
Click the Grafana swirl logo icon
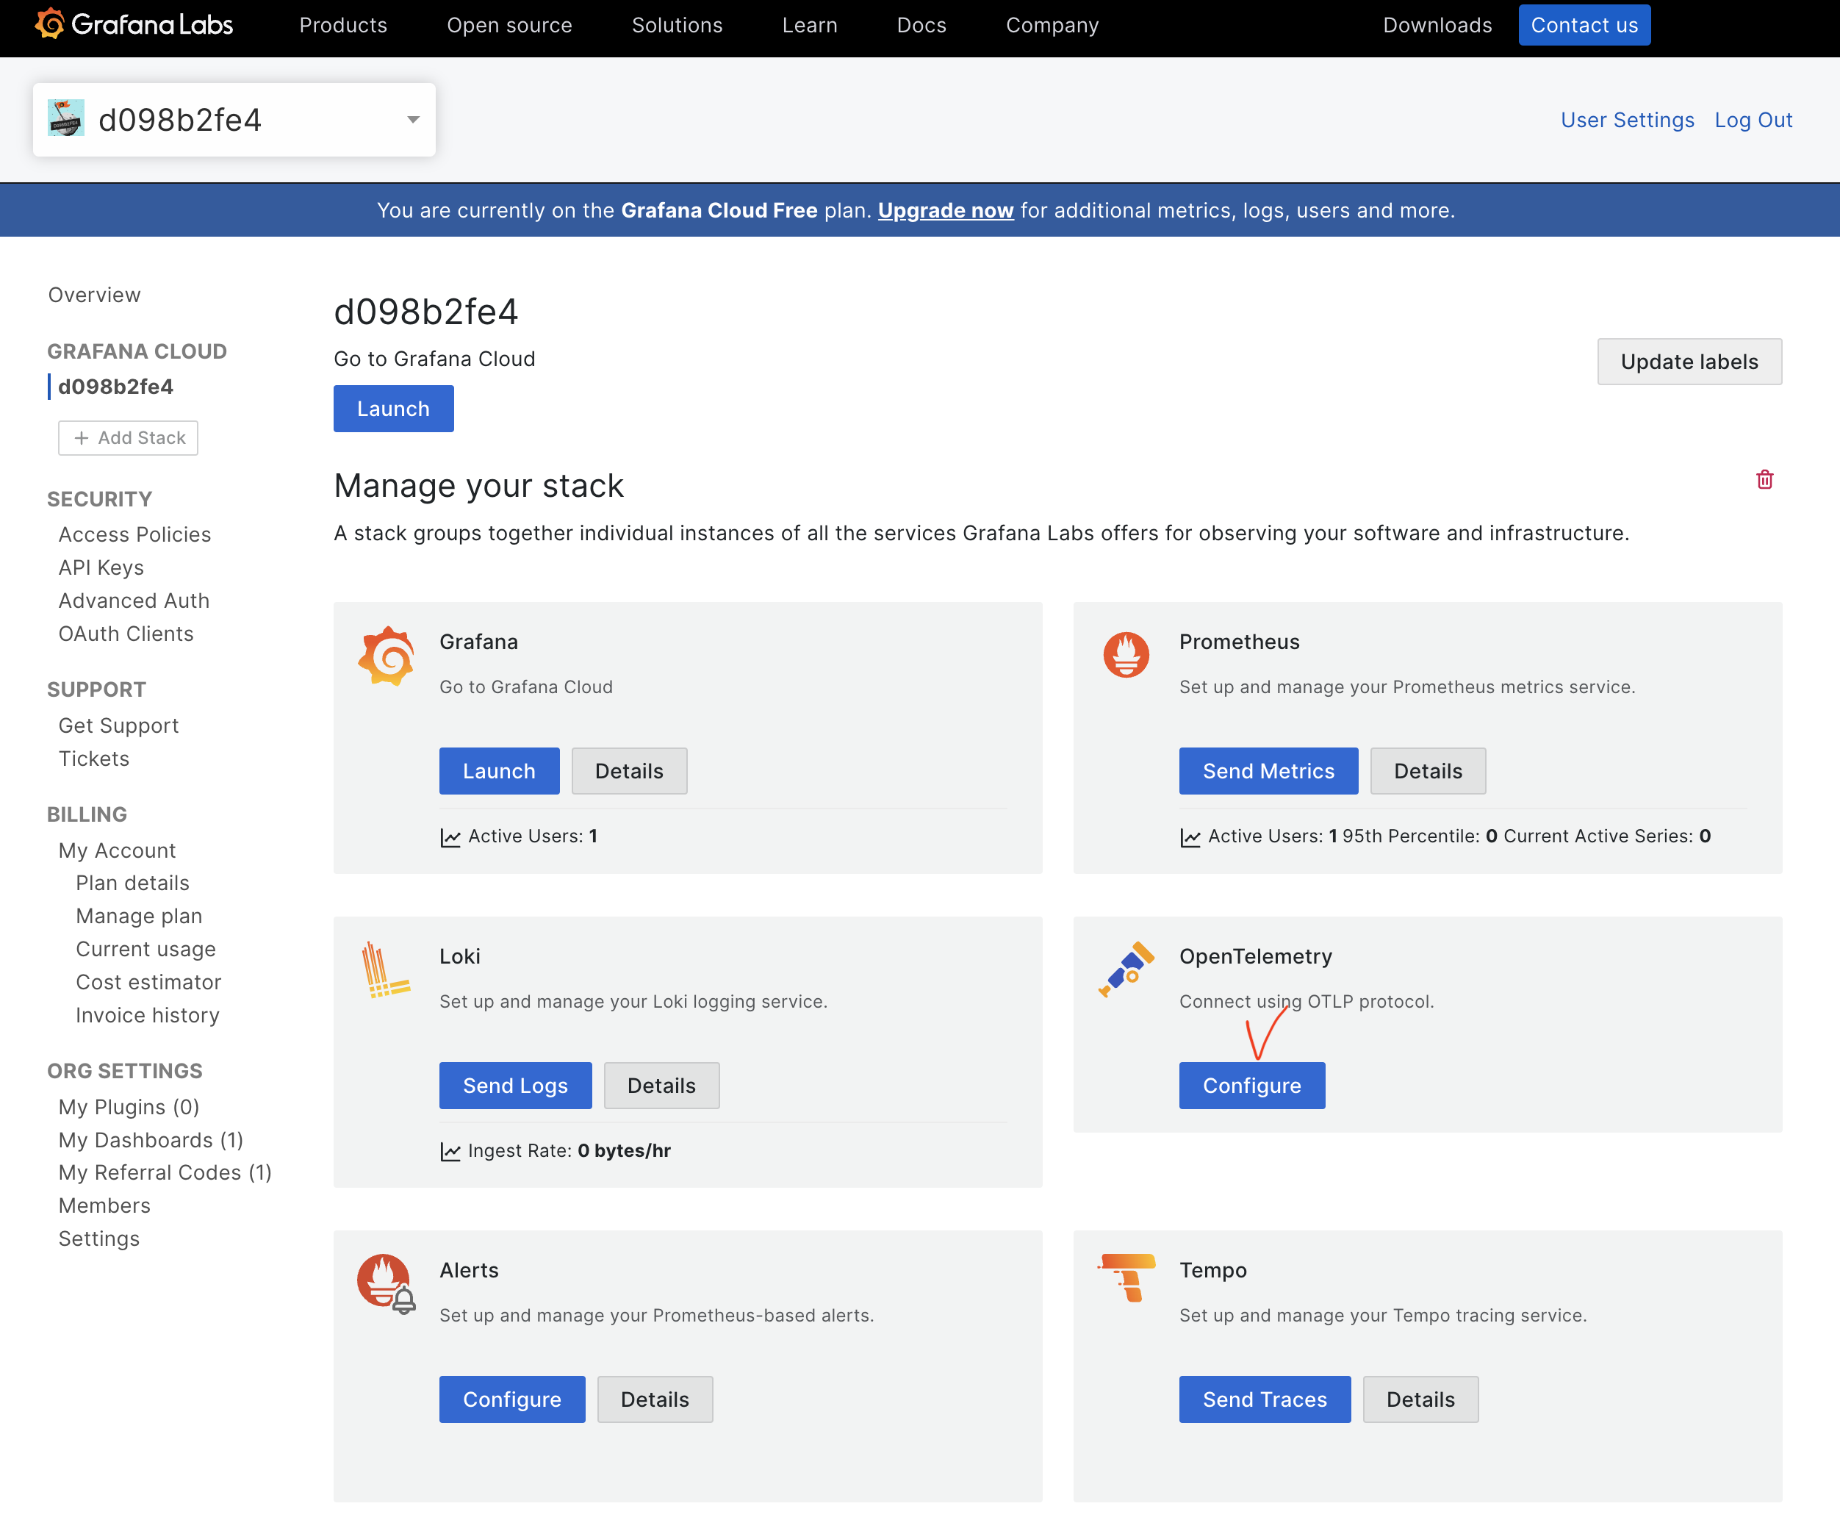386,656
